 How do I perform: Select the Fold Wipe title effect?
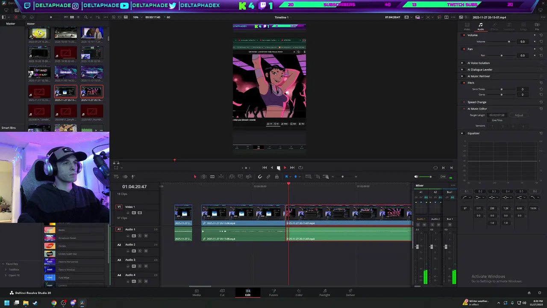click(74, 278)
